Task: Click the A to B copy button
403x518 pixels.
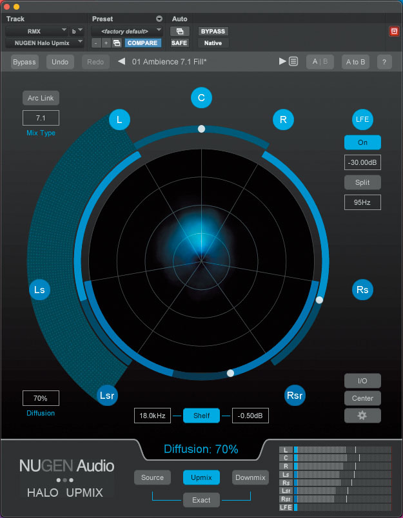Action: point(355,62)
